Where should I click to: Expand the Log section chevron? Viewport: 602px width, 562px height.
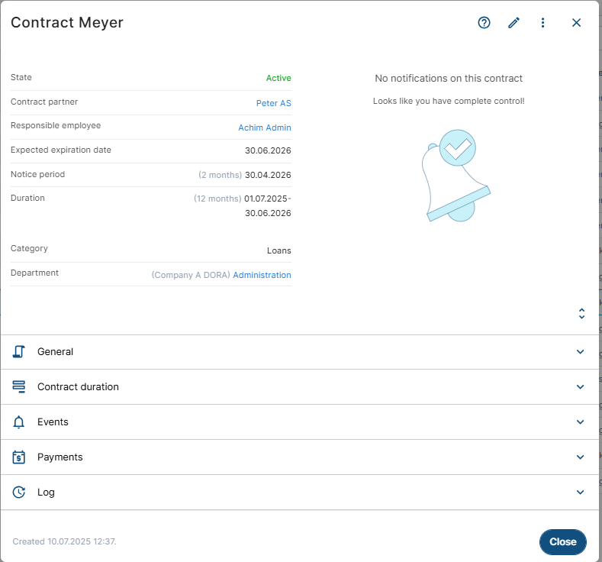pos(580,492)
